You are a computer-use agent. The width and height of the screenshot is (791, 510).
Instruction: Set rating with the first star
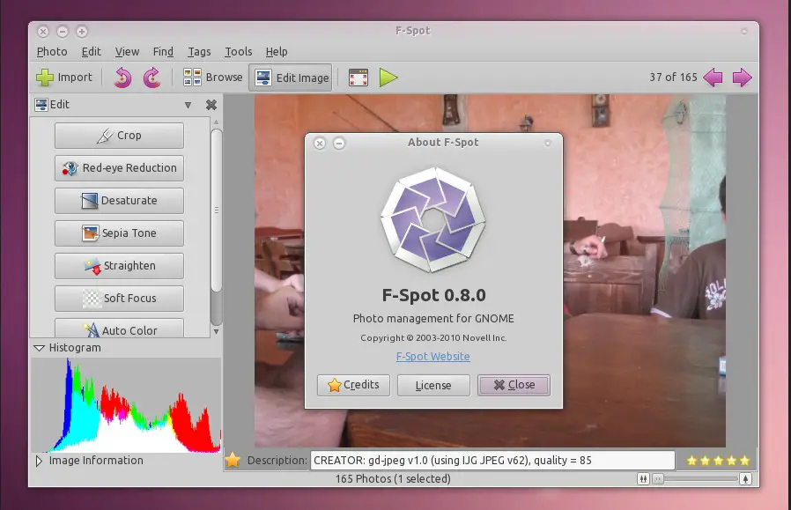(692, 460)
